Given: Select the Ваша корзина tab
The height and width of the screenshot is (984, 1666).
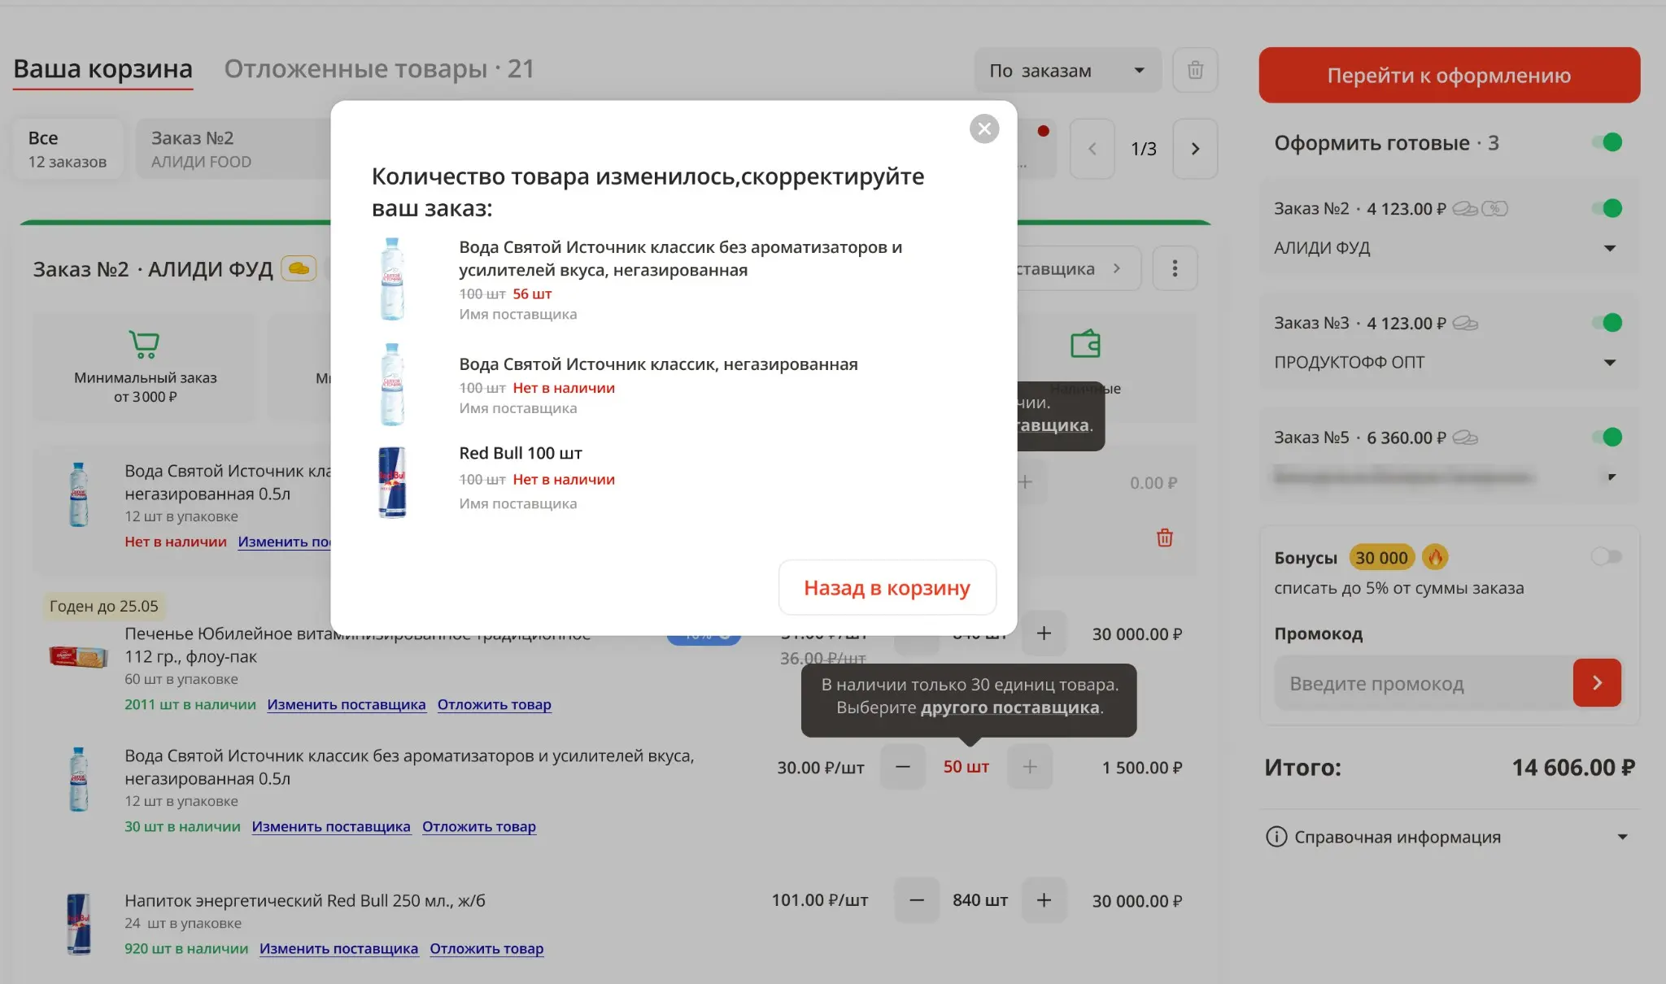Looking at the screenshot, I should pyautogui.click(x=103, y=68).
